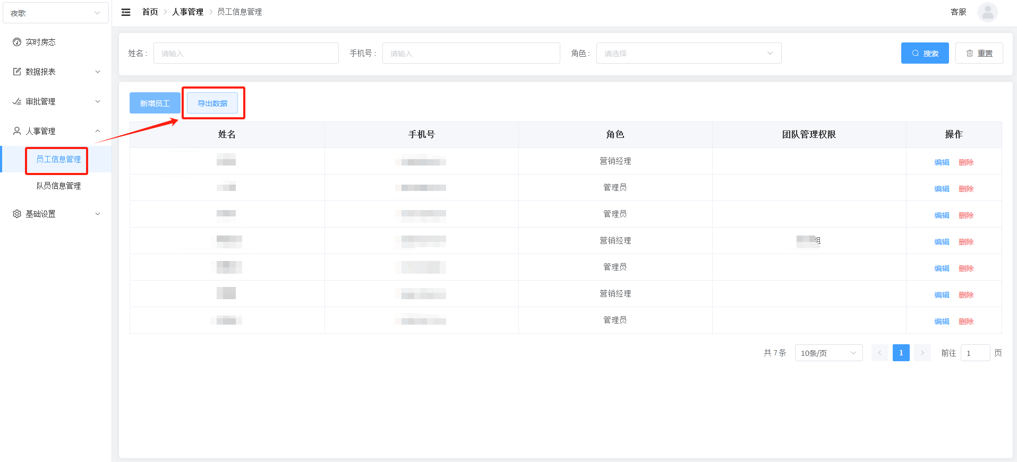Expand the 审批管理 sidebar menu

click(56, 101)
